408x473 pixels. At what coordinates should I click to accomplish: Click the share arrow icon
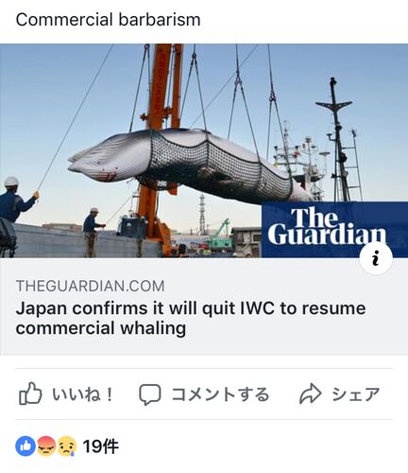coord(311,394)
